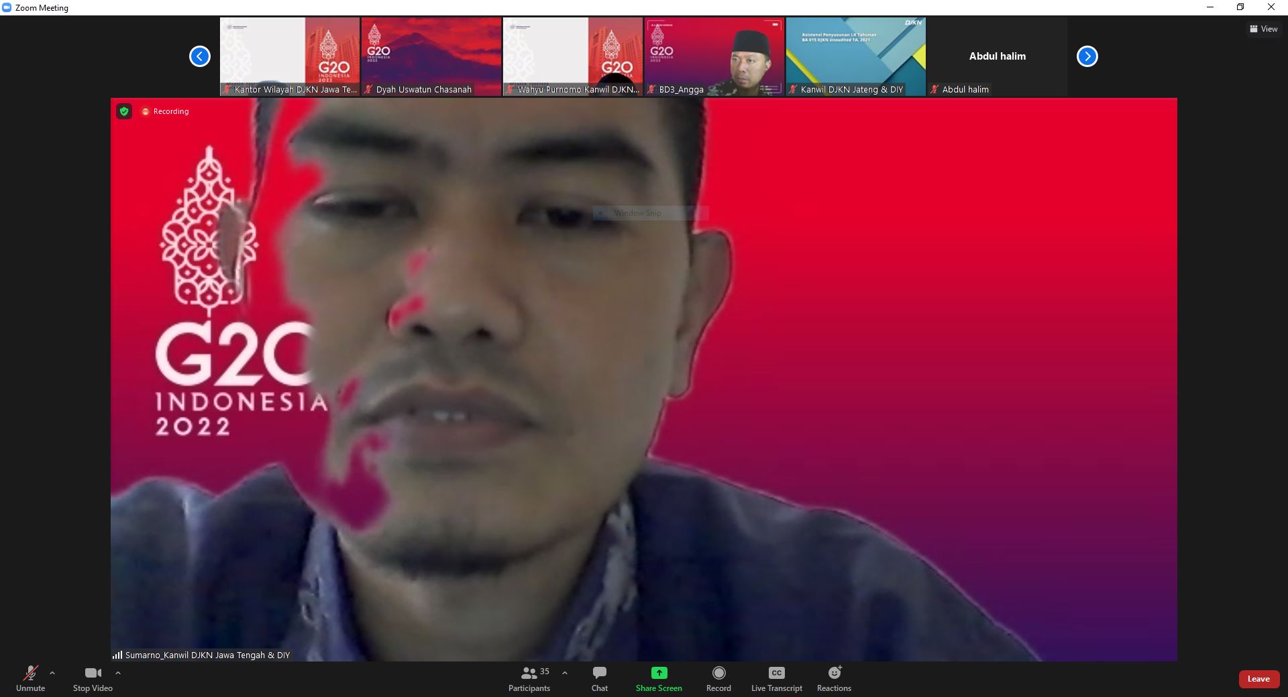Select Dyah Uswatun Chasanah video thumbnail
Screen dimensions: 1288x697
(x=431, y=56)
